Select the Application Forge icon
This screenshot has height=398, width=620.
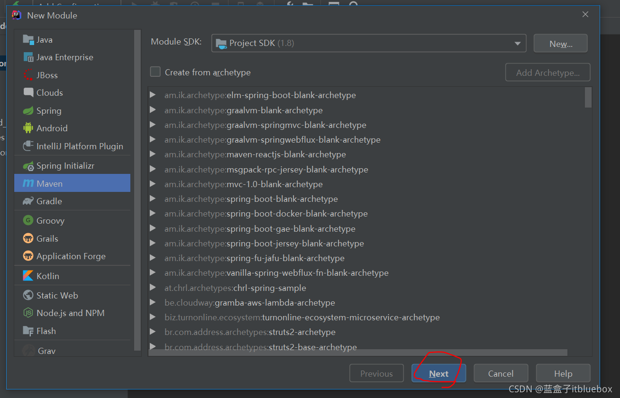click(x=28, y=256)
